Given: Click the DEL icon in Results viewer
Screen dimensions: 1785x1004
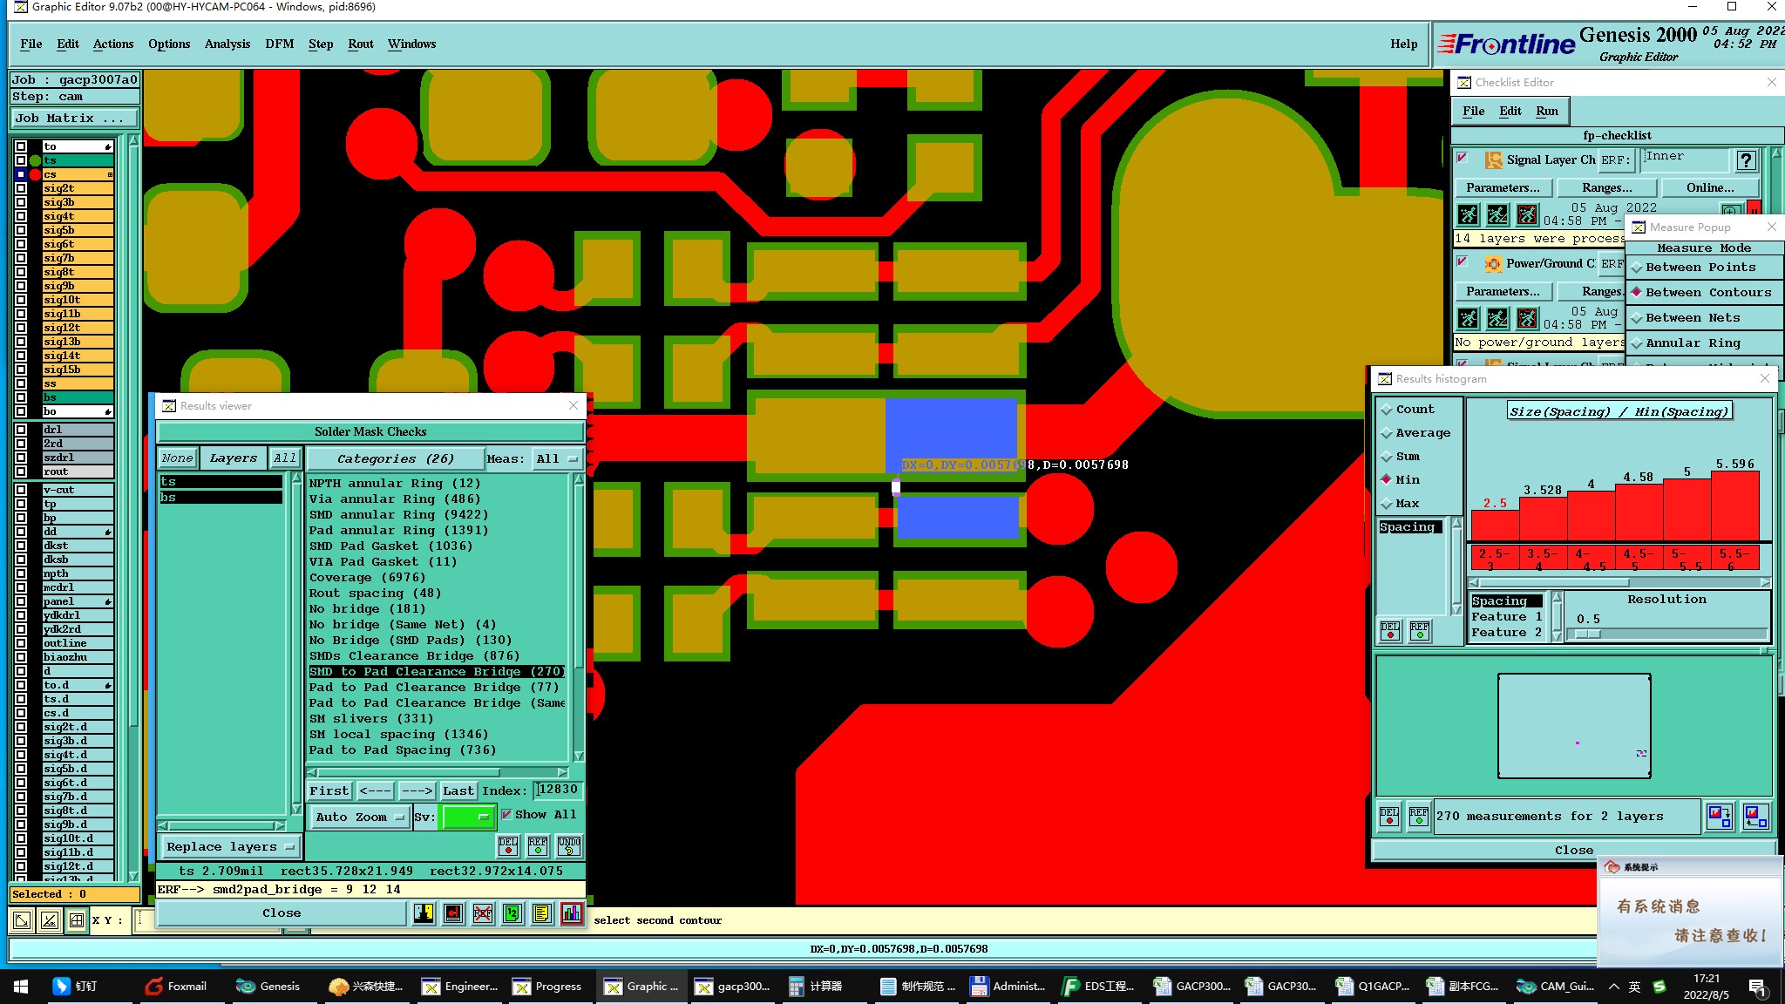Looking at the screenshot, I should 508,846.
